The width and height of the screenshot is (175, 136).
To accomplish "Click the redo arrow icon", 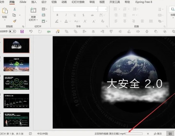I will click(x=40, y=32).
